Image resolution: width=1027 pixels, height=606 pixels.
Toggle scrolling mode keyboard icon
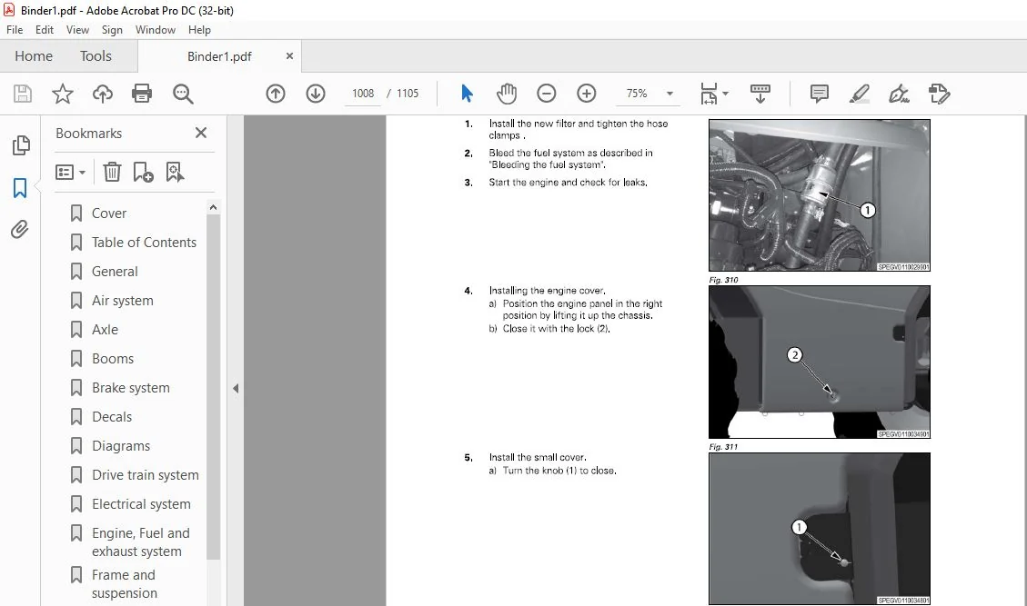click(x=760, y=94)
